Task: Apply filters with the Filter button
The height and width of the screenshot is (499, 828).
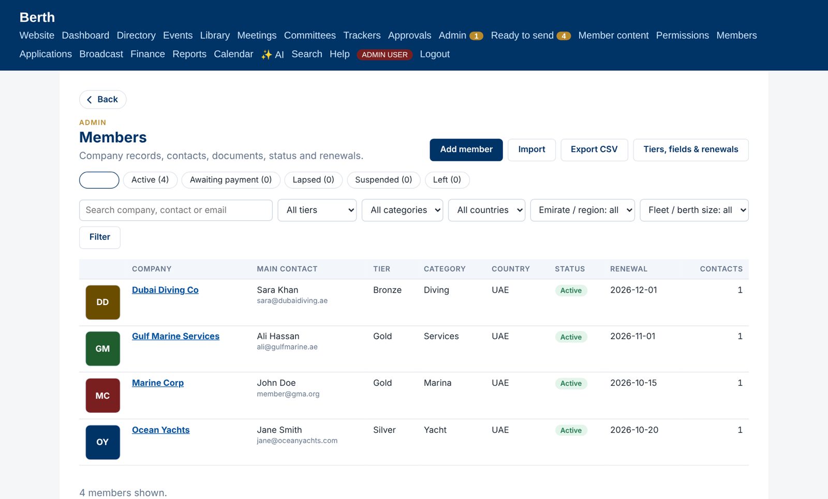Action: click(100, 237)
